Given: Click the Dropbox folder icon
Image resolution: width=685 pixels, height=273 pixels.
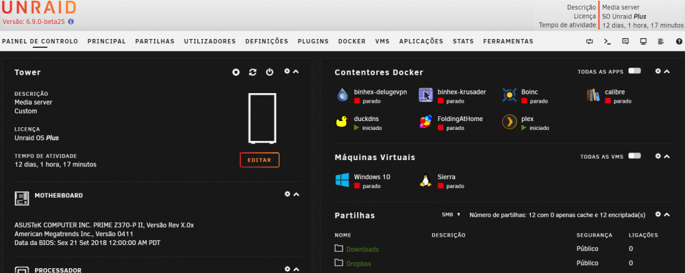Looking at the screenshot, I should 339,263.
